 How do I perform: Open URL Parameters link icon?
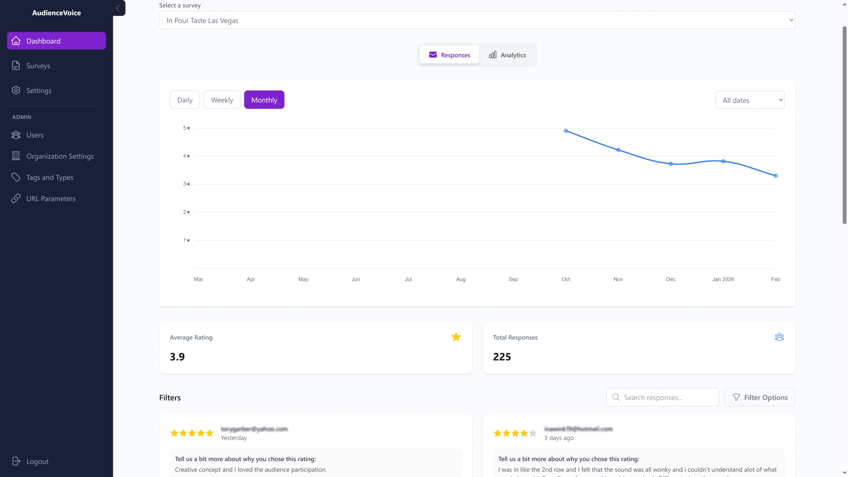pyautogui.click(x=16, y=198)
